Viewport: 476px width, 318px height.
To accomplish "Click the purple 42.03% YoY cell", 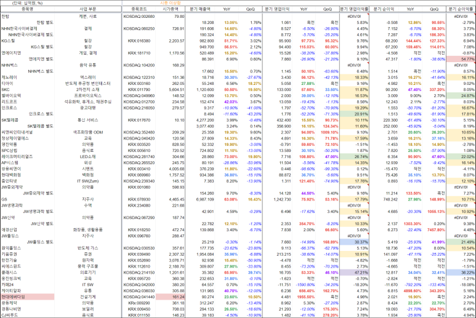I will point(231,101).
